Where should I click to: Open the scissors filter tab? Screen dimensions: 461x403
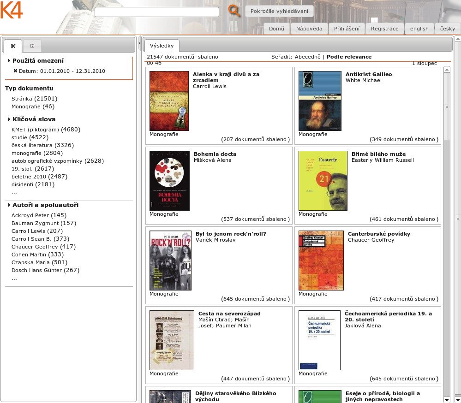(x=13, y=46)
